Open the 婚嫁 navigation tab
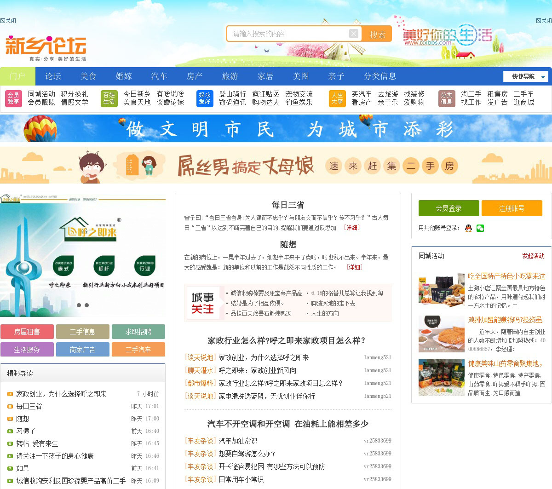This screenshot has height=489, width=552. pos(124,76)
